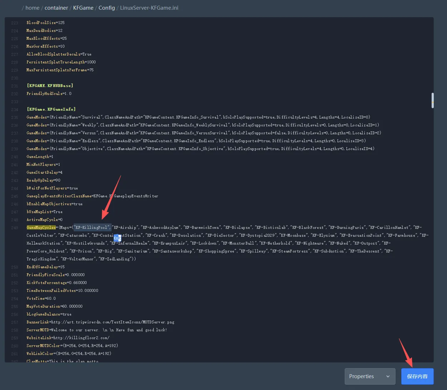Click the En input method icon
447x390 pixels.
pos(117,238)
